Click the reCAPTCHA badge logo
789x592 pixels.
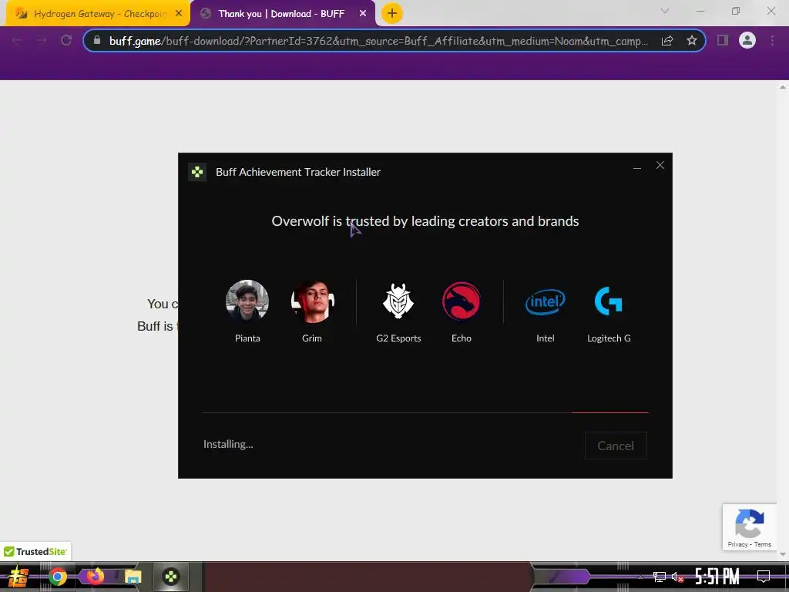click(749, 523)
